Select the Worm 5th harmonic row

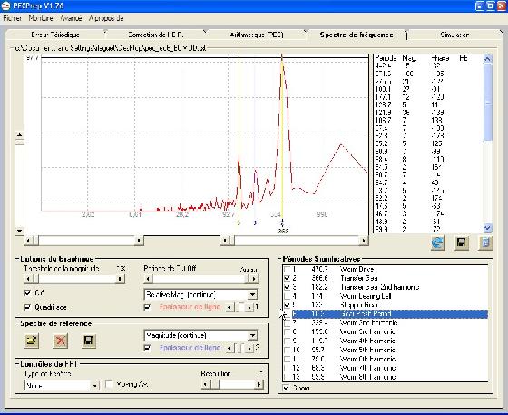pyautogui.click(x=386, y=350)
